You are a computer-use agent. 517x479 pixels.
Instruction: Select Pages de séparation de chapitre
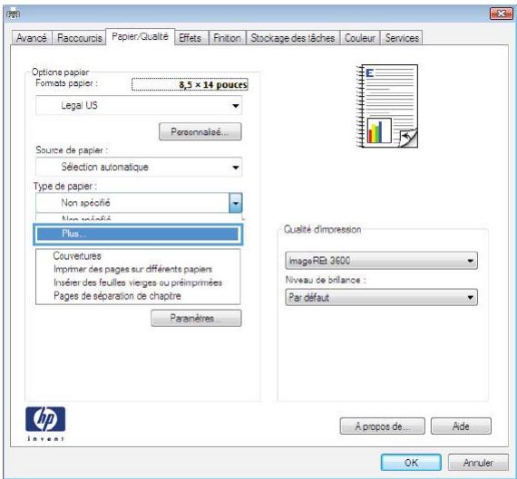(117, 296)
